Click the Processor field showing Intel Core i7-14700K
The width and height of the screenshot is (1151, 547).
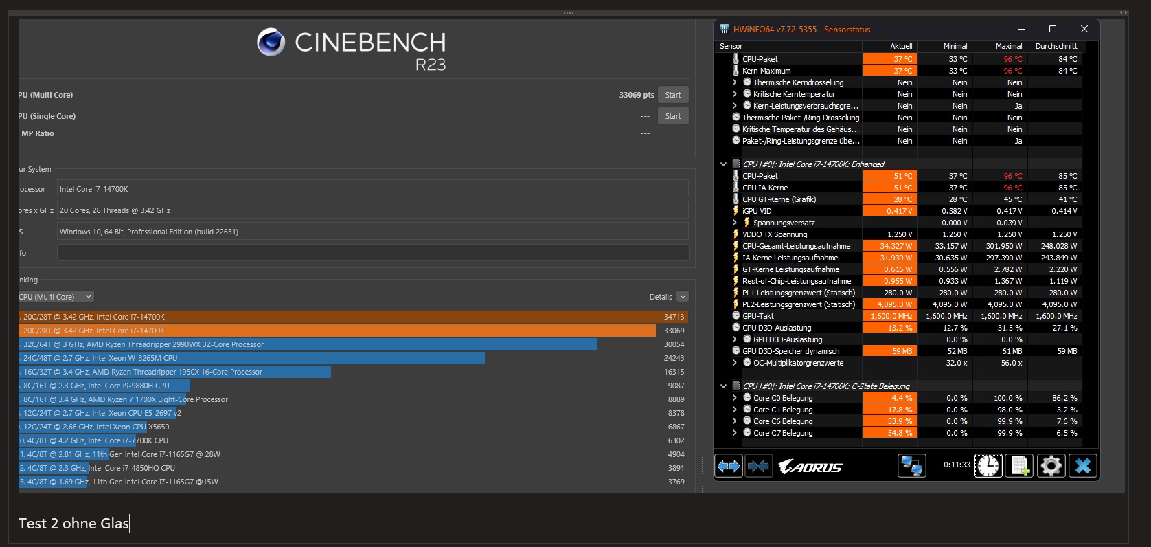coord(373,189)
